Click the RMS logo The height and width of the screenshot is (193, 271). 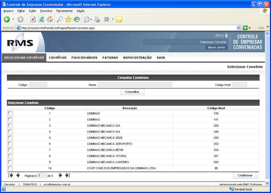[20, 43]
